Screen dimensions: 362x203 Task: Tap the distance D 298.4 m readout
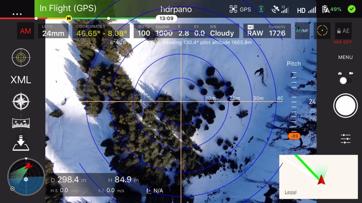[x=69, y=180]
